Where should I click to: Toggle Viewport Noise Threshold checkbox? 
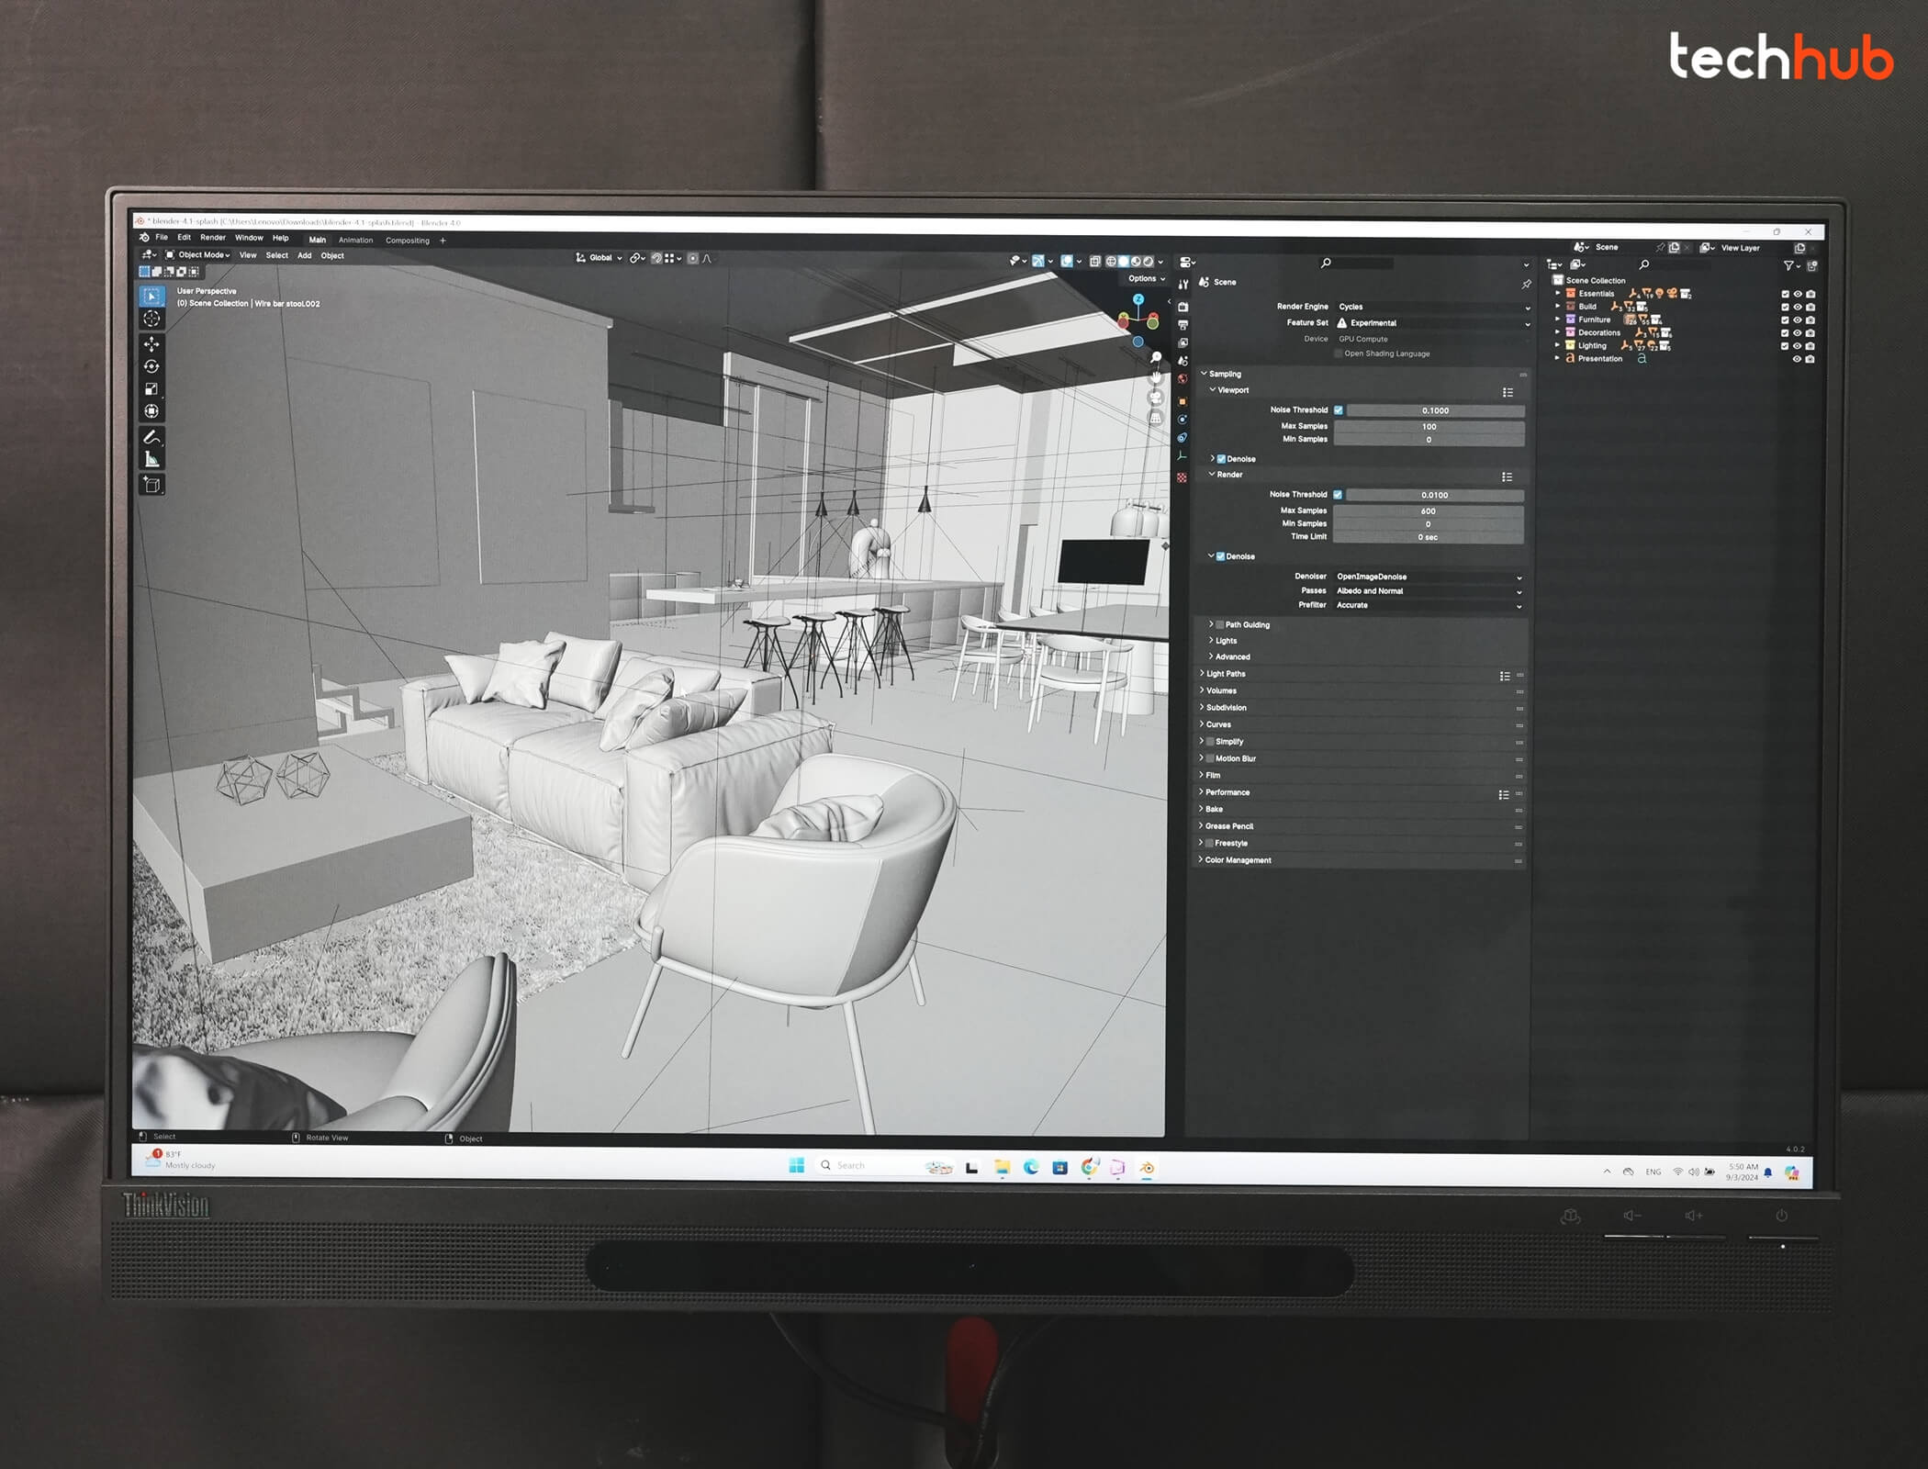point(1339,410)
